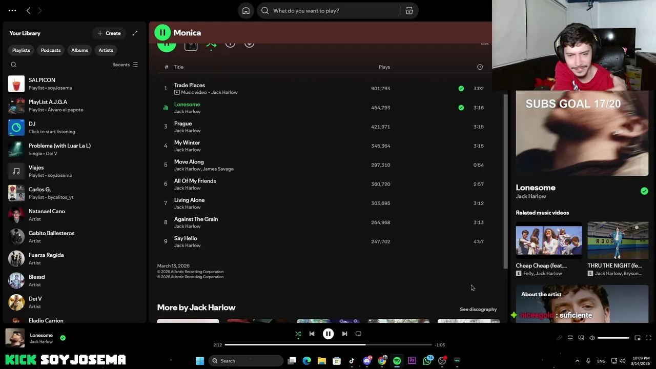Screen dimensions: 656x369
Task: Focus the 'What do you want to play?' search field
Action: (x=330, y=11)
